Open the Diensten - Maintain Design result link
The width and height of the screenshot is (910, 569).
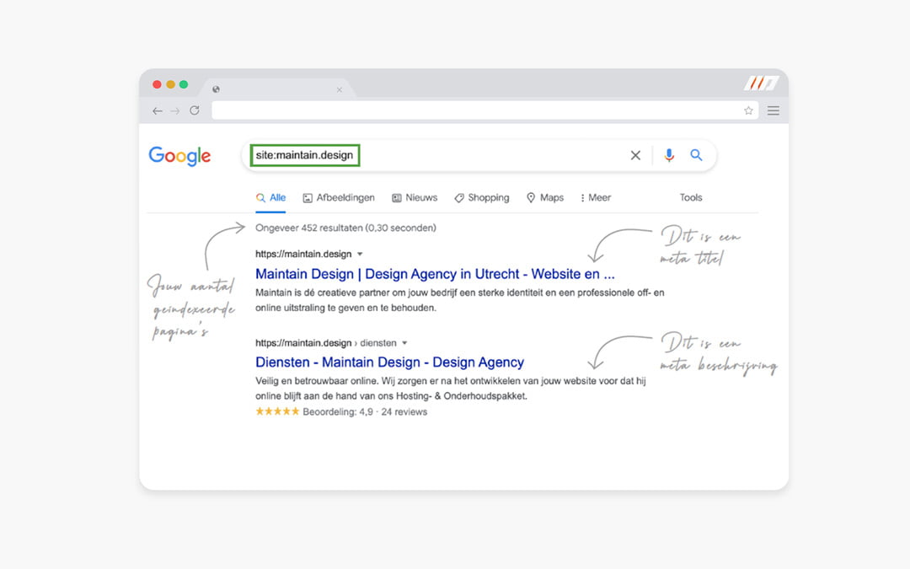(389, 362)
